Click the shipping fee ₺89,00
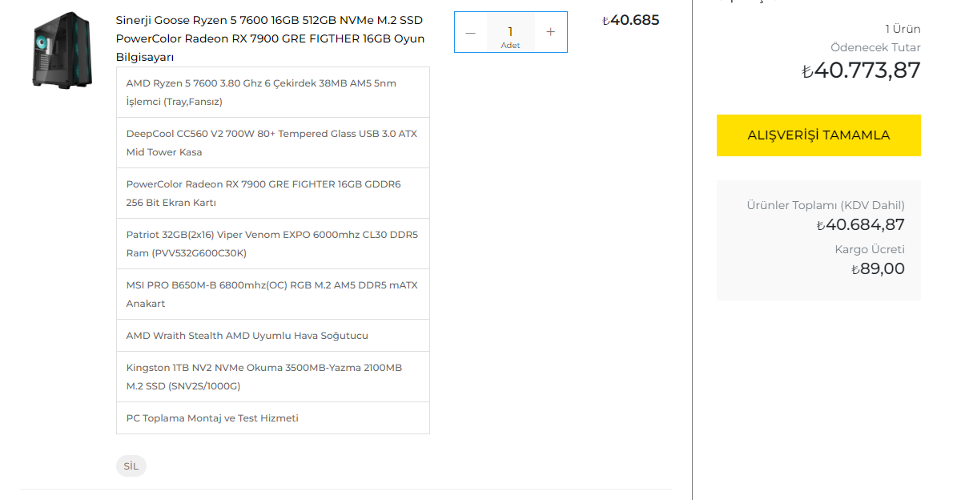Screen dimensions: 961x500 point(878,269)
